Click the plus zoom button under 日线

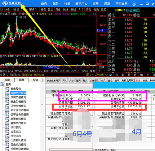coord(99,71)
